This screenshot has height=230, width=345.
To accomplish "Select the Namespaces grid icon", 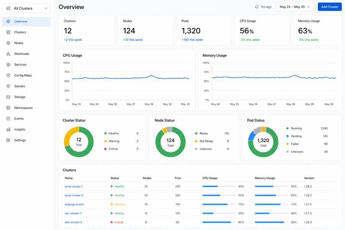I will tap(8, 108).
